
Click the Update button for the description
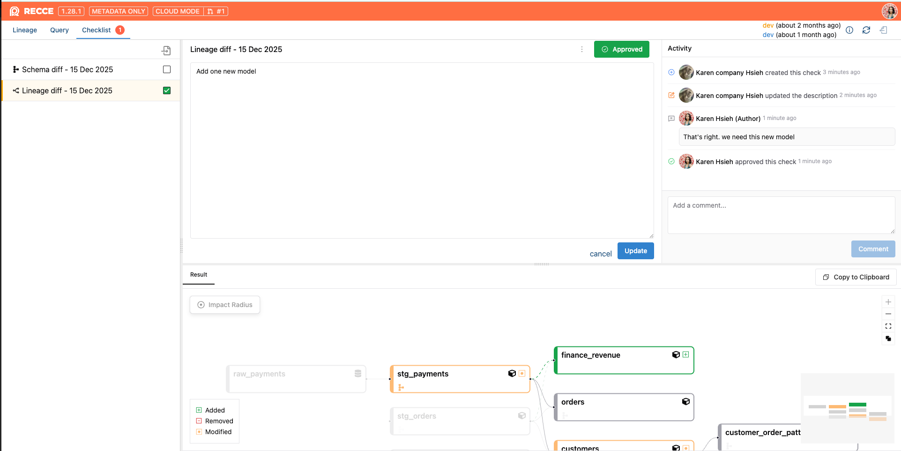pos(635,250)
